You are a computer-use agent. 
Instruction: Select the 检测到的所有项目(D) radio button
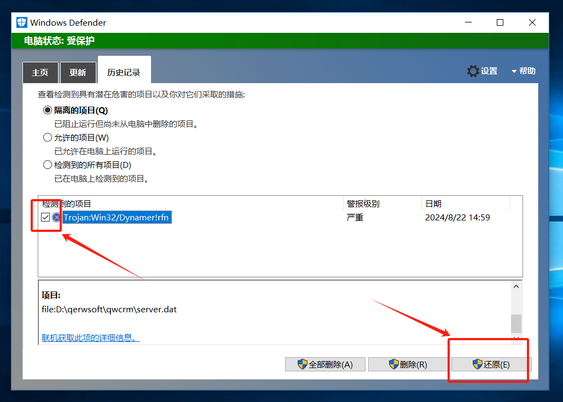(x=48, y=165)
